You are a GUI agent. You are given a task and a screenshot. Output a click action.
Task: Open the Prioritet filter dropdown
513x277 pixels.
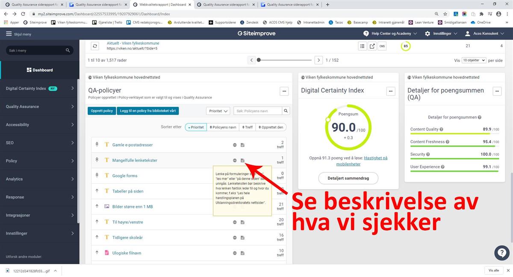[x=218, y=111]
